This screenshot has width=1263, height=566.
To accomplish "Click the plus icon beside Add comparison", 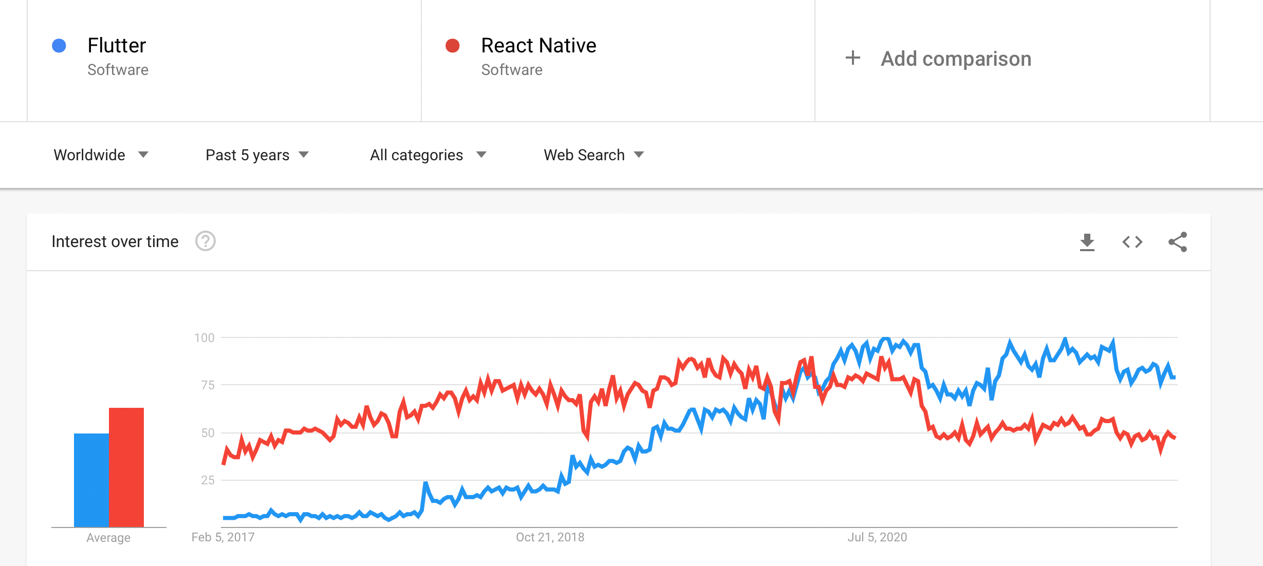I will point(852,58).
